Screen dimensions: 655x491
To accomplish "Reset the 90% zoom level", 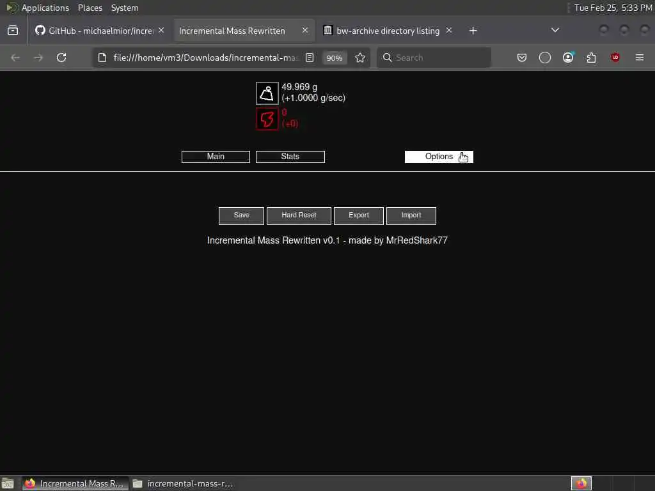I will pos(334,58).
